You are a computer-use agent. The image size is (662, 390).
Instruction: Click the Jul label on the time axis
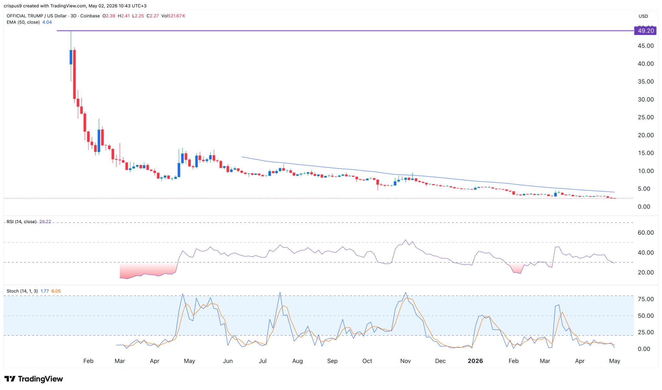[263, 361]
